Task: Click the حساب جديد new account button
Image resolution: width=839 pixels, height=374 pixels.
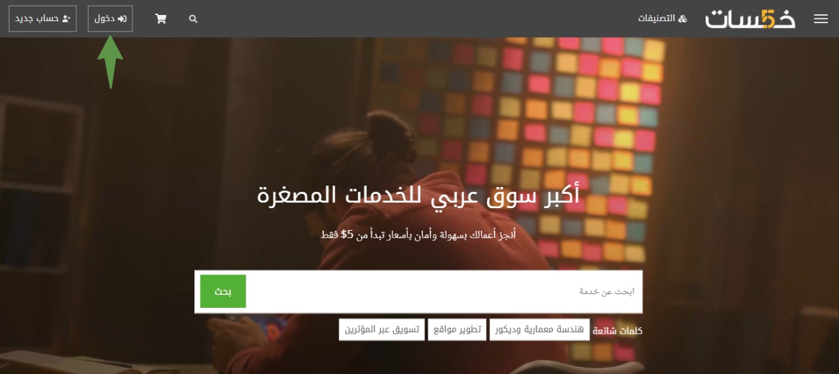Action: click(42, 19)
